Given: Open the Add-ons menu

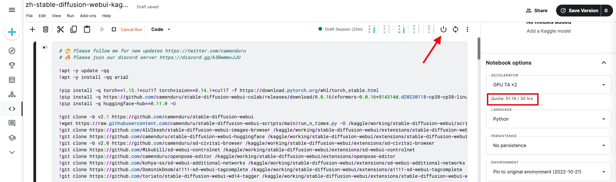Looking at the screenshot, I should point(88,16).
